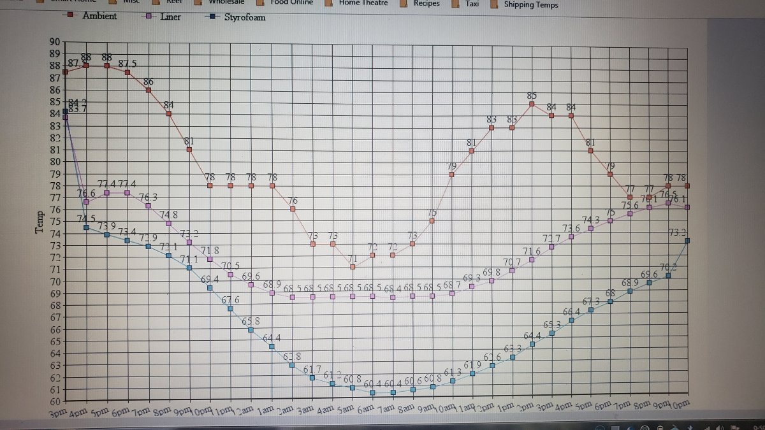Open the Food Online bookmarks folder
Image resolution: width=765 pixels, height=430 pixels.
[286, 3]
